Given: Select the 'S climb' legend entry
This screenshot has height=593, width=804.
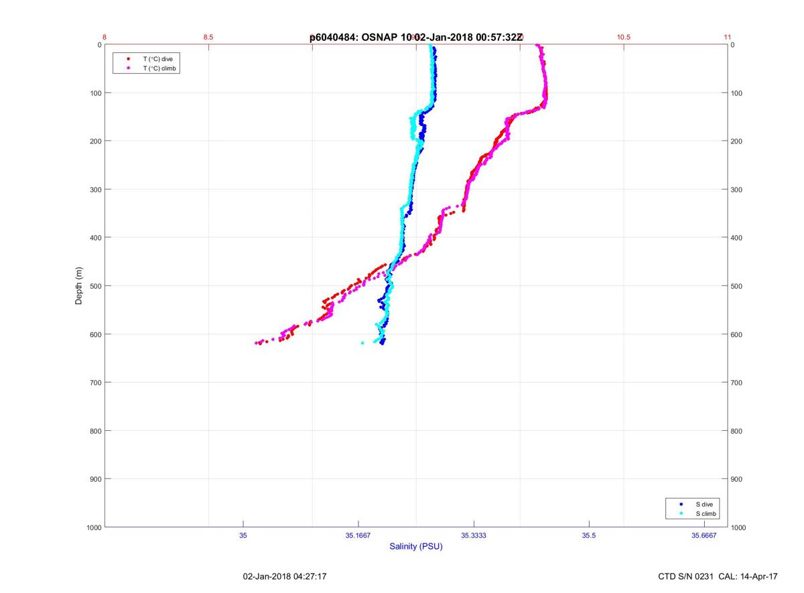Looking at the screenshot, I should [x=706, y=513].
